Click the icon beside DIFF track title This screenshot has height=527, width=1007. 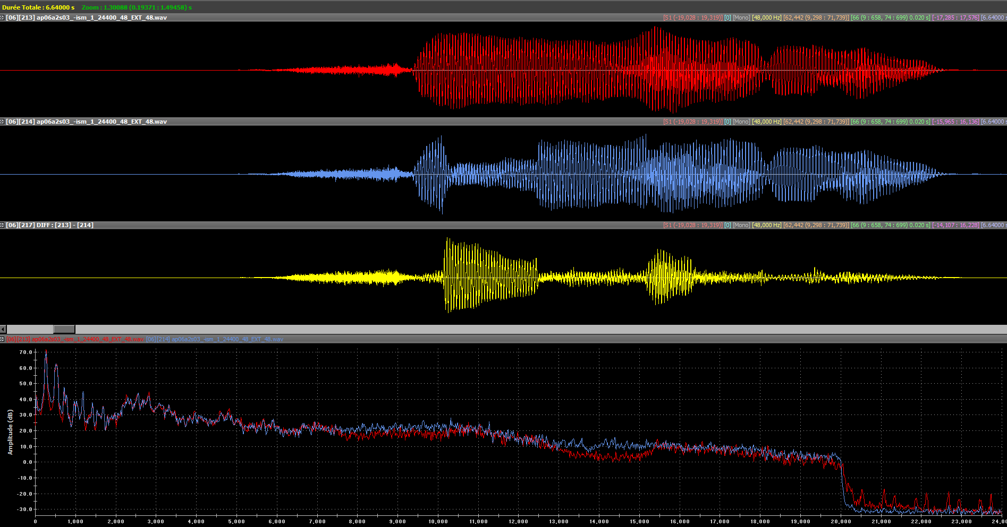(2, 225)
